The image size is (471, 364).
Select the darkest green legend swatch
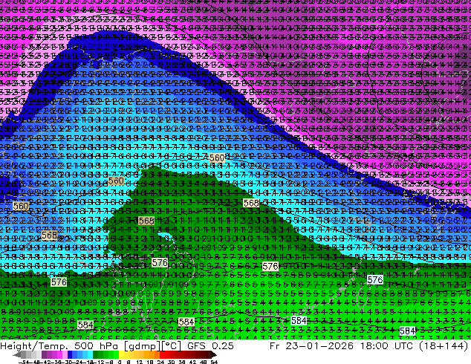(x=96, y=354)
